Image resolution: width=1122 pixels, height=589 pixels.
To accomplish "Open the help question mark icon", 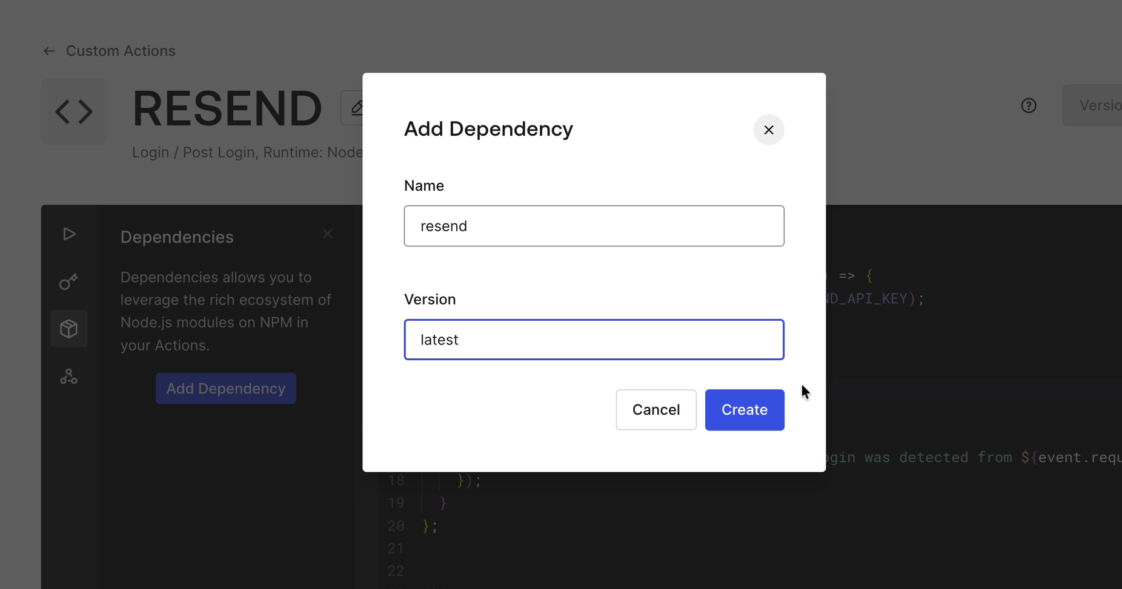I will (x=1029, y=105).
